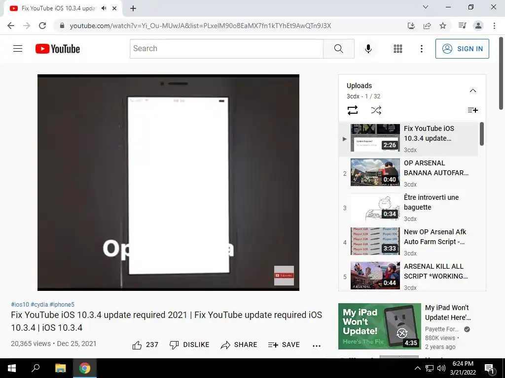
Task: Click Chrome icon in taskbar
Action: (85, 368)
